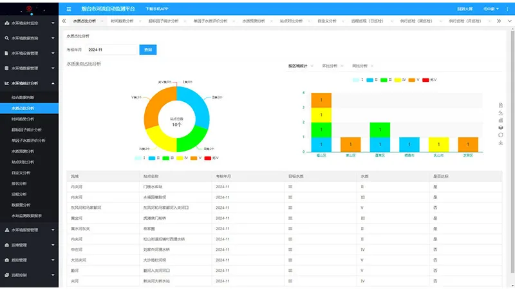This screenshot has width=515, height=290.
Task: Toggle class V legend in bar chart
Action: click(x=415, y=80)
